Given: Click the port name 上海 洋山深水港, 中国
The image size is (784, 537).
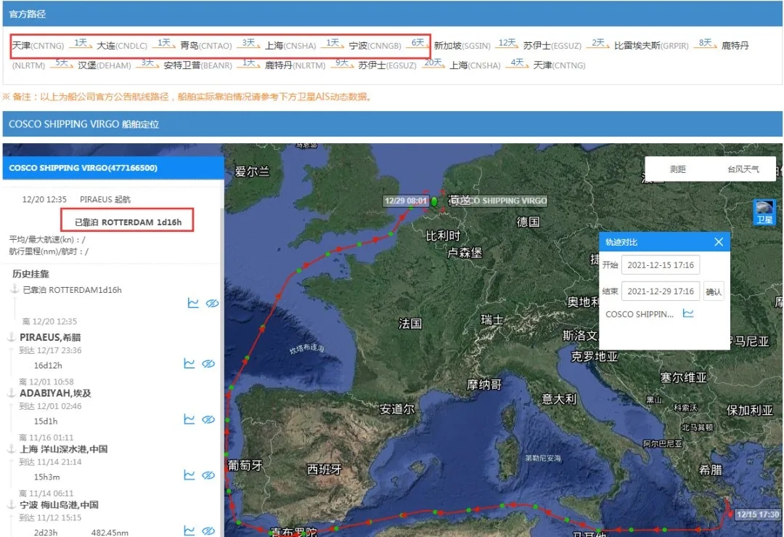Looking at the screenshot, I should click(x=63, y=449).
